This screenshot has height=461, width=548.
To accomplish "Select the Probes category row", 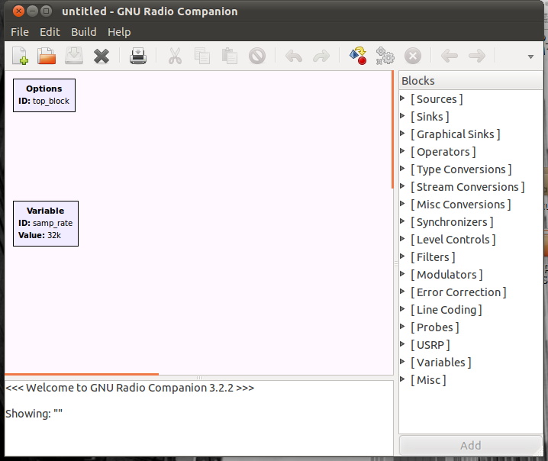I will pyautogui.click(x=470, y=327).
